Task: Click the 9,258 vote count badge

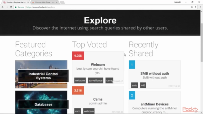Action: (78, 56)
